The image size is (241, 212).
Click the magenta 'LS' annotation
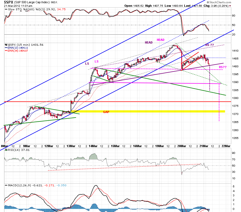pos(96,62)
